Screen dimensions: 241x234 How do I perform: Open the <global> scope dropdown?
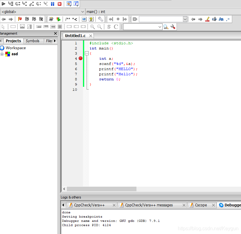tap(43, 12)
